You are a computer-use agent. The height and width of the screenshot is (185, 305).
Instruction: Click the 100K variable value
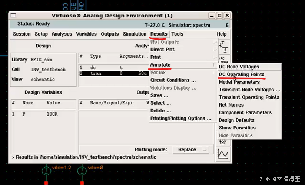[x=52, y=114]
